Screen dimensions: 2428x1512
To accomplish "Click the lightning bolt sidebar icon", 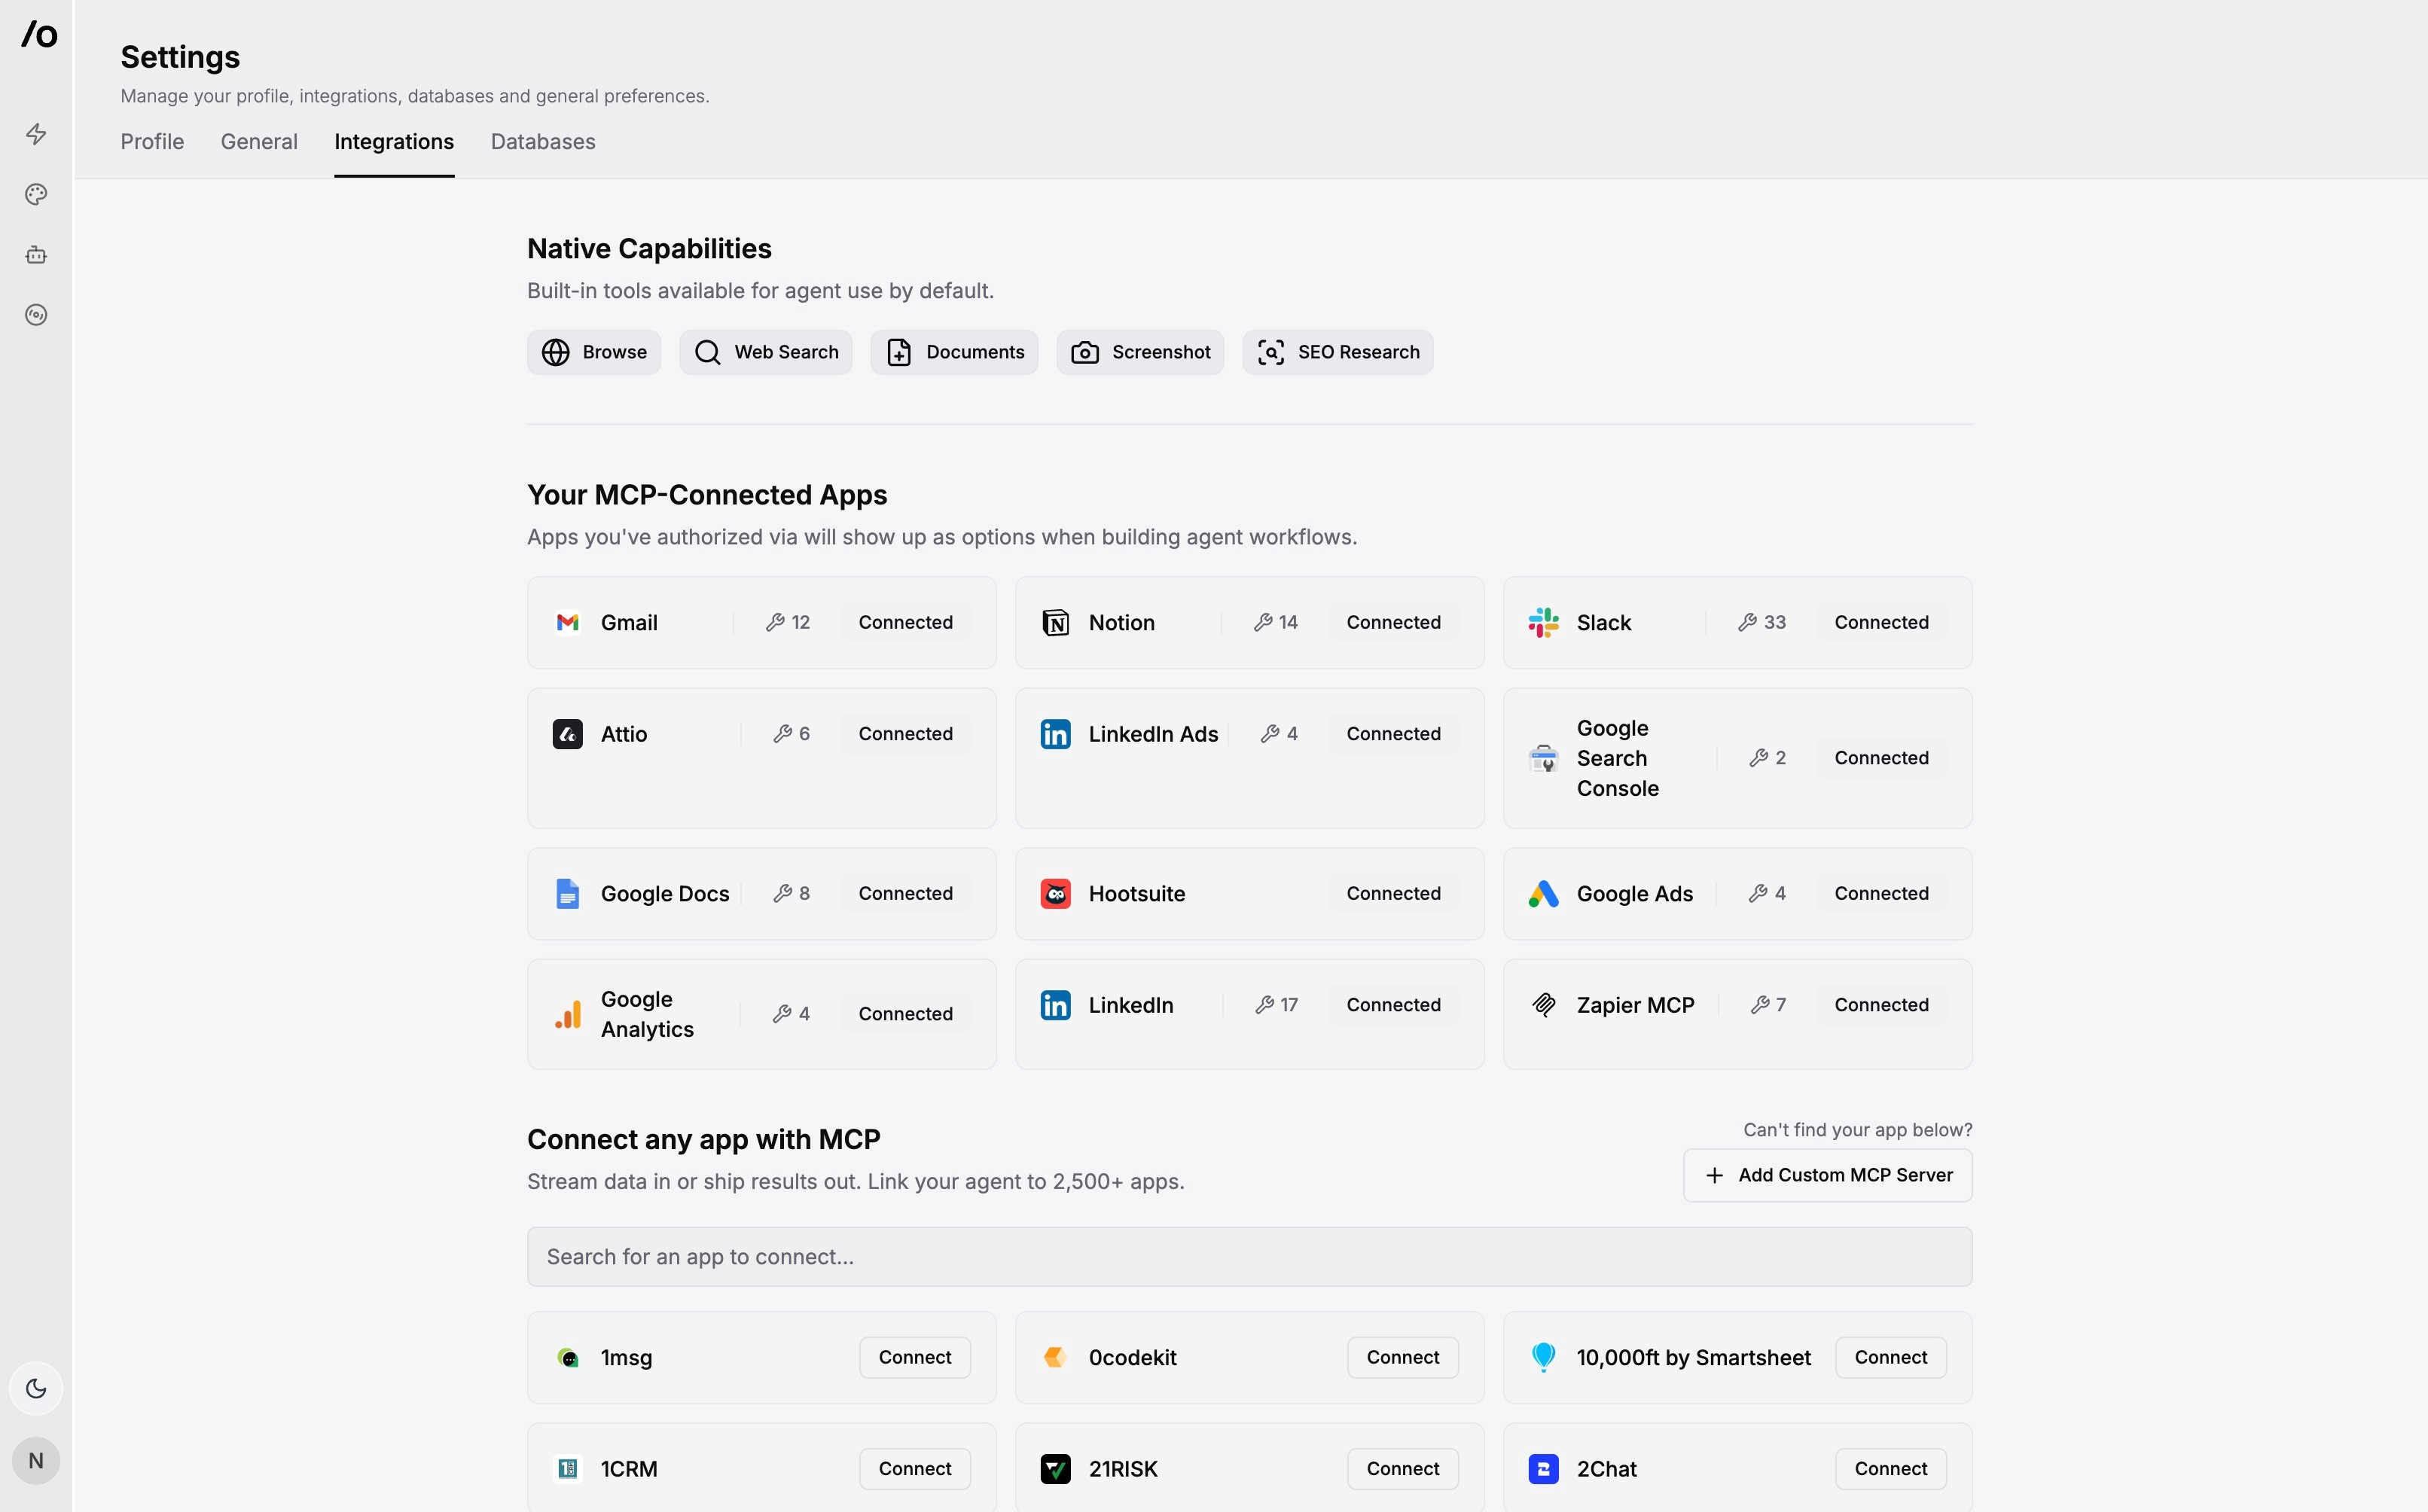I will coord(36,134).
